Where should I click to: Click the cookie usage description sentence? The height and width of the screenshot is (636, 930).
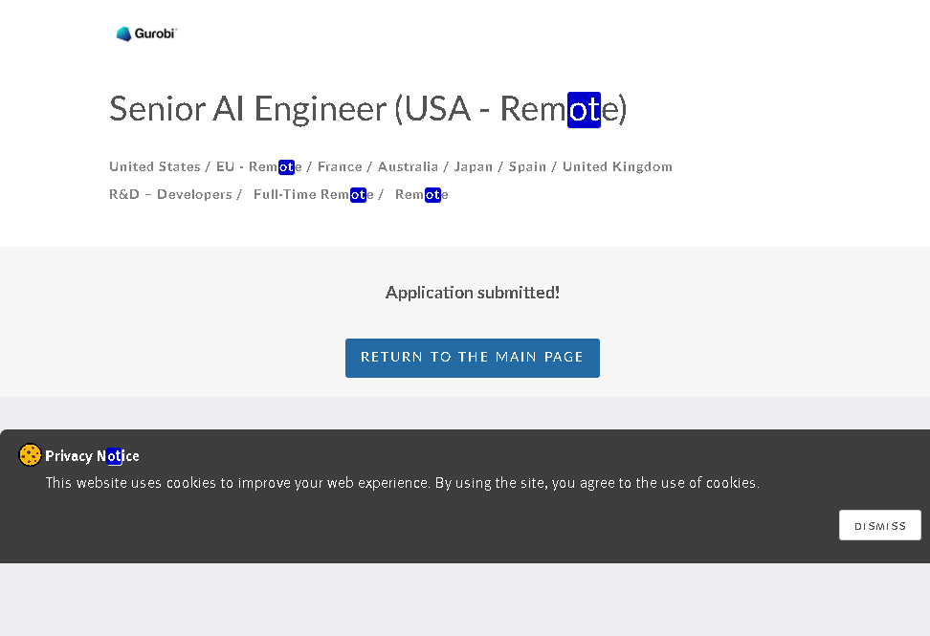coord(402,483)
